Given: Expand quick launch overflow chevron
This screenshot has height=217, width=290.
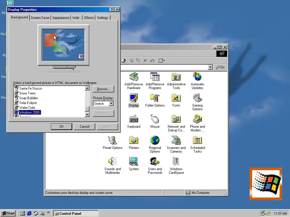Looking at the screenshot, I should pos(48,212).
